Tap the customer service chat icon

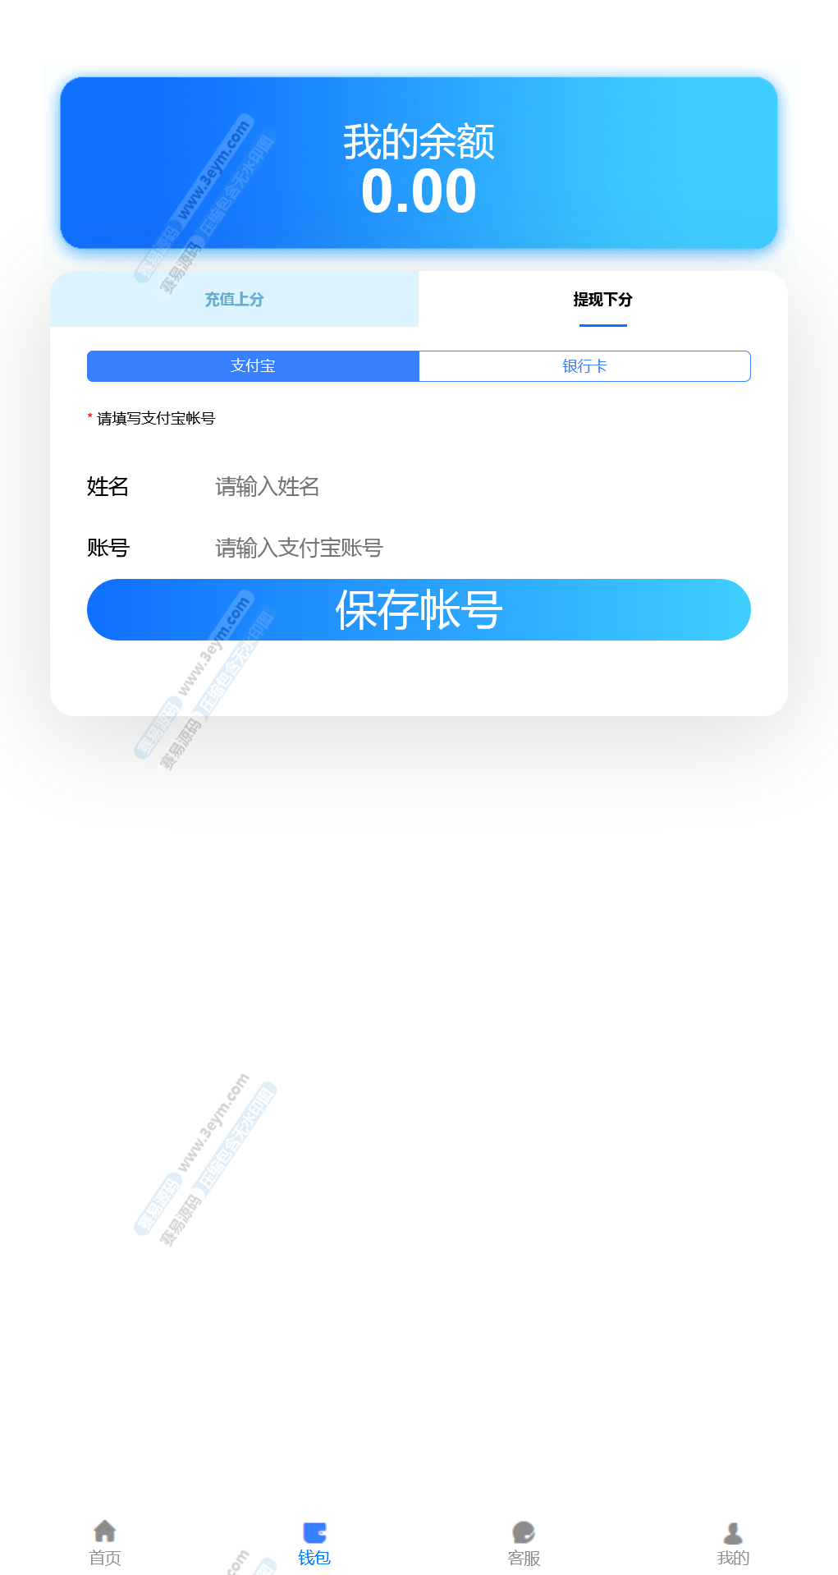click(x=524, y=1532)
